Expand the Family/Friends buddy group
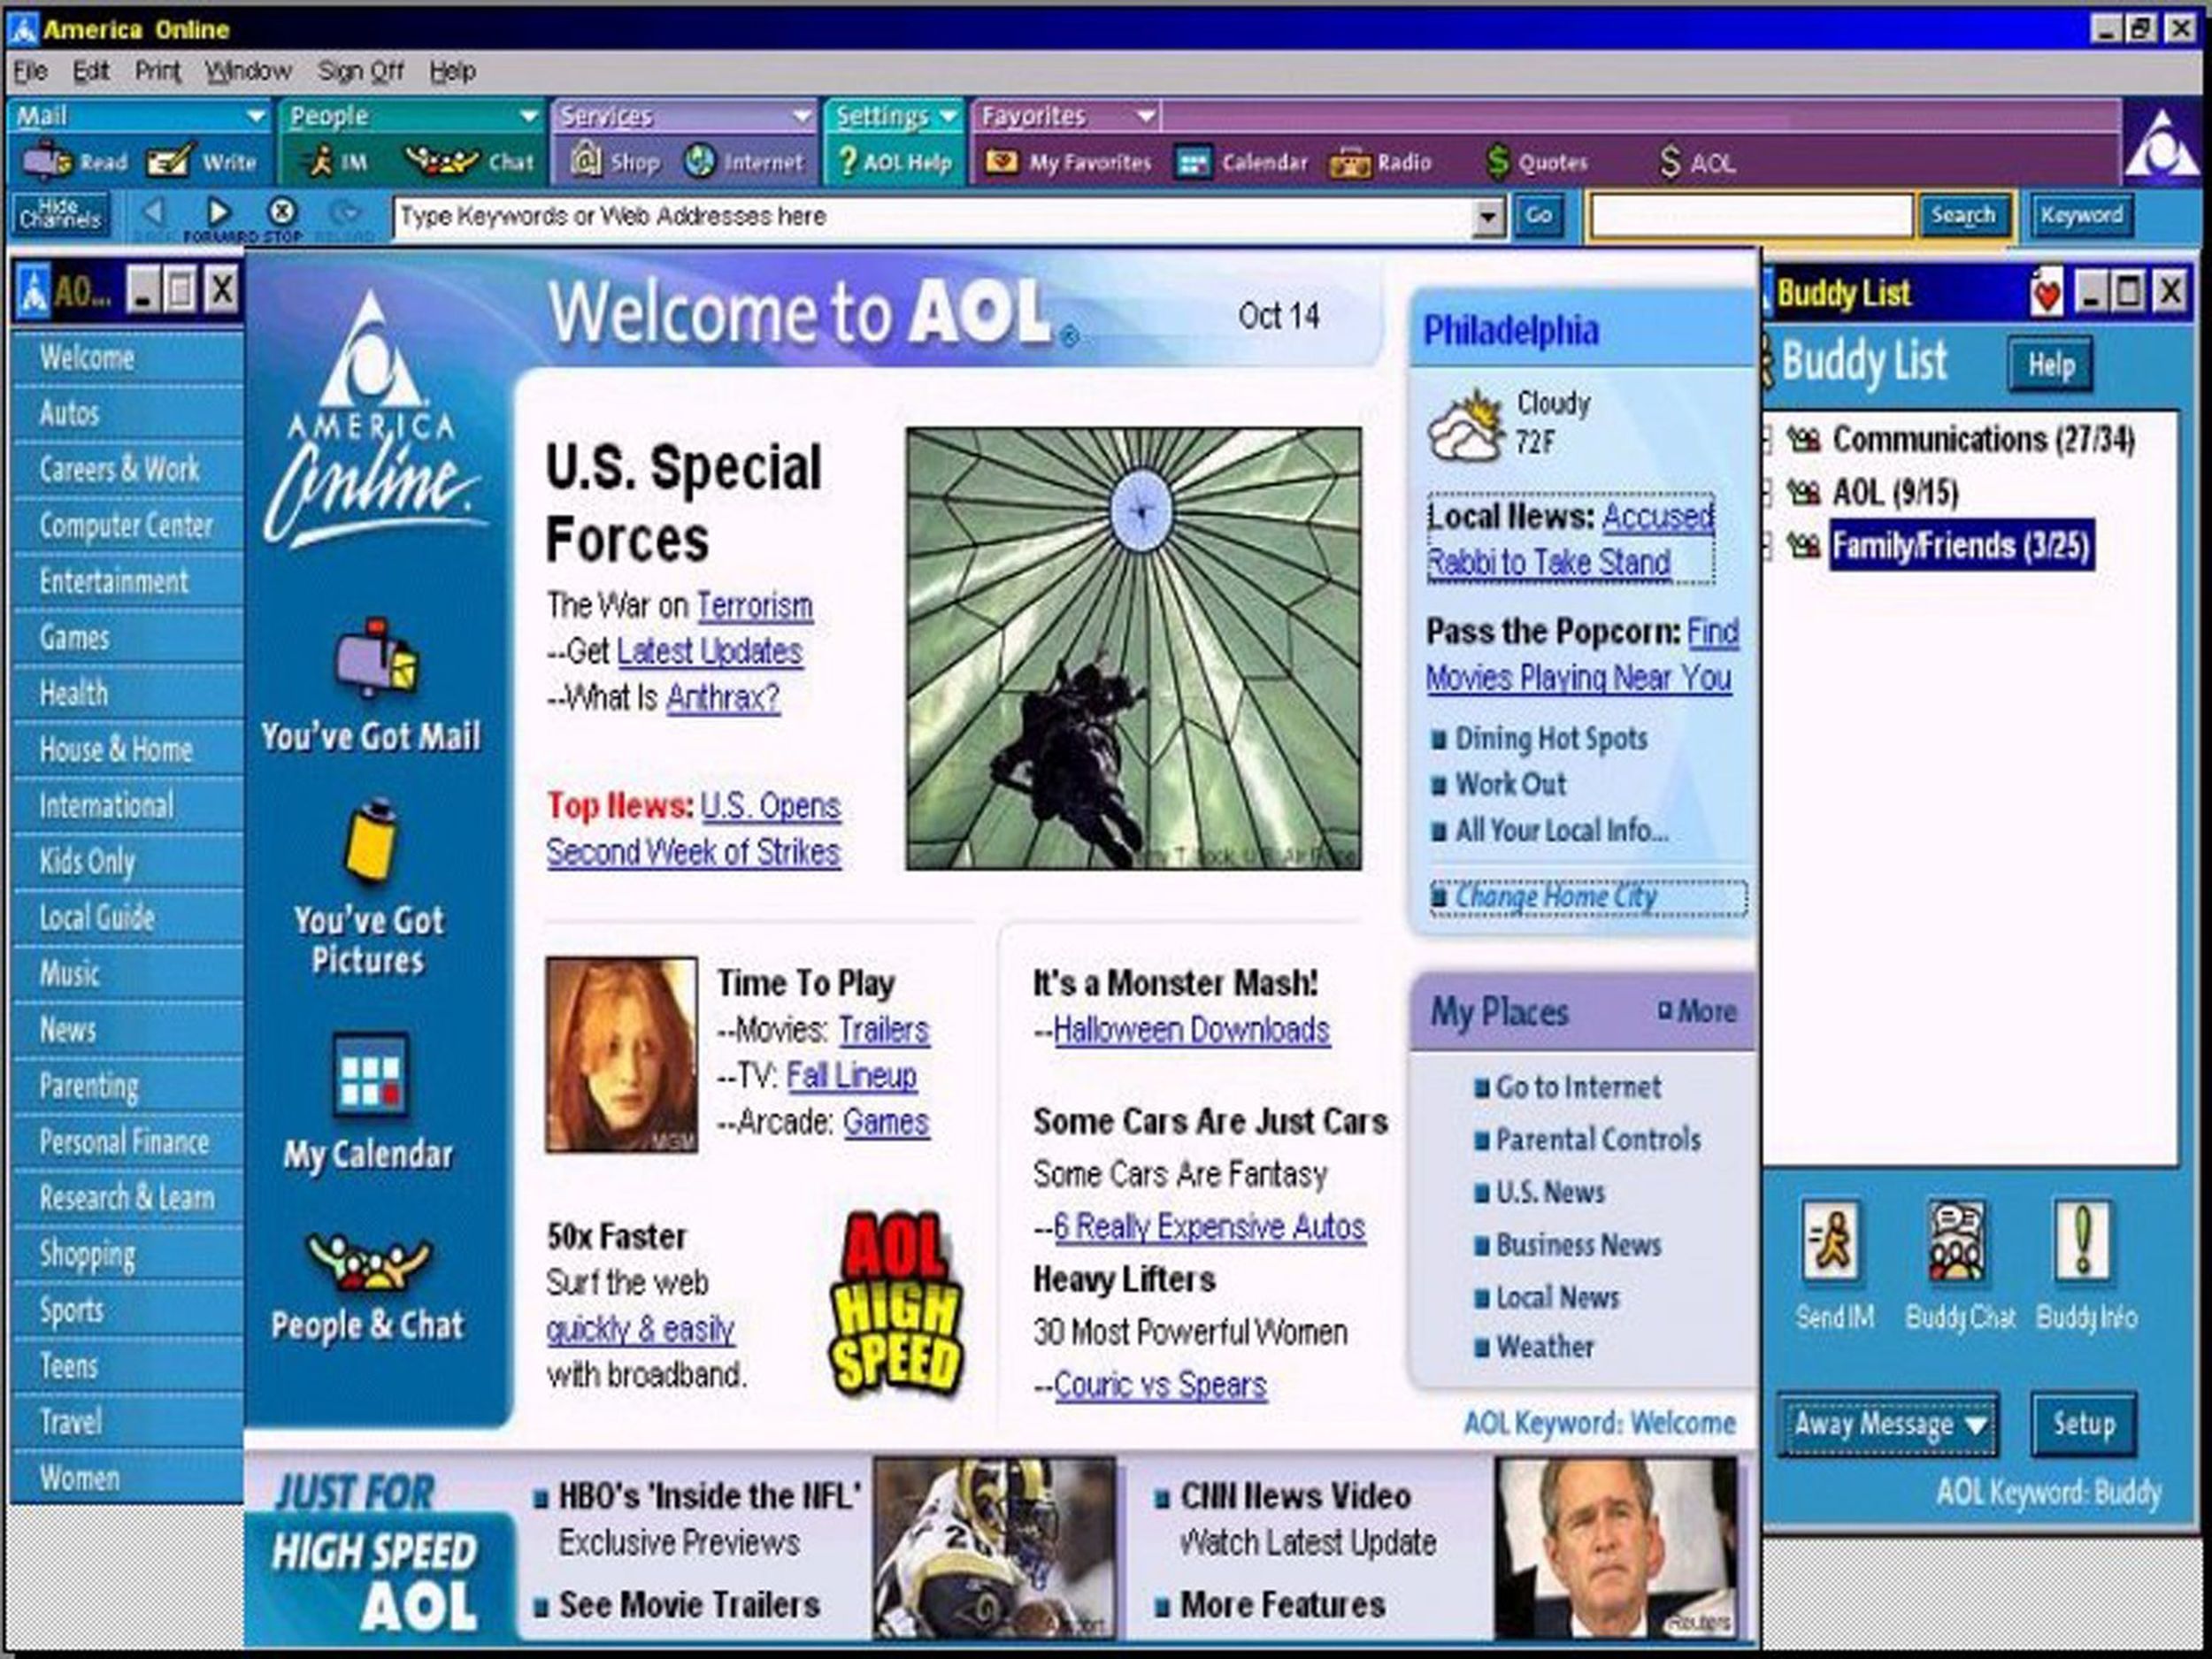Viewport: 2212px width, 1659px height. (1768, 546)
